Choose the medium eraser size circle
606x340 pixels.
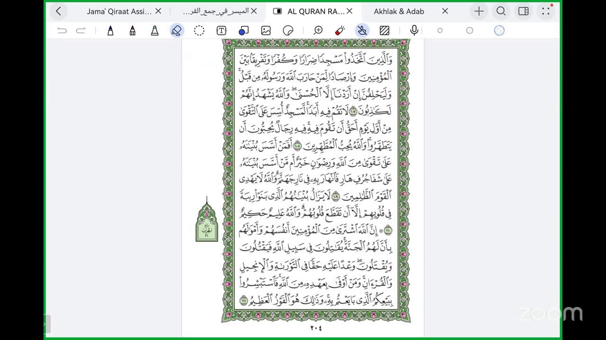(470, 31)
